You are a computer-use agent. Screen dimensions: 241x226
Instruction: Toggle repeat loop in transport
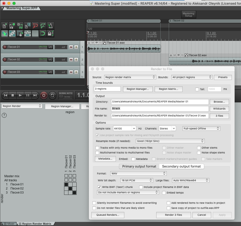[52, 96]
